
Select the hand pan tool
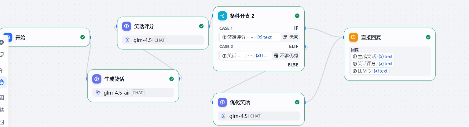[2, 82]
